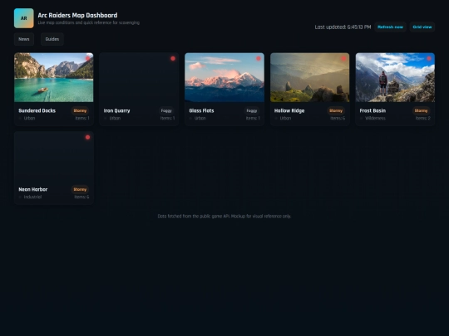
Task: Click the red status dot on Hollow Ridge
Action: coord(343,58)
